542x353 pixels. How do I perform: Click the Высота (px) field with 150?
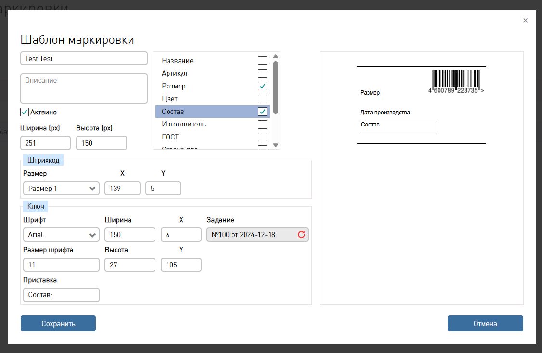[x=101, y=143]
